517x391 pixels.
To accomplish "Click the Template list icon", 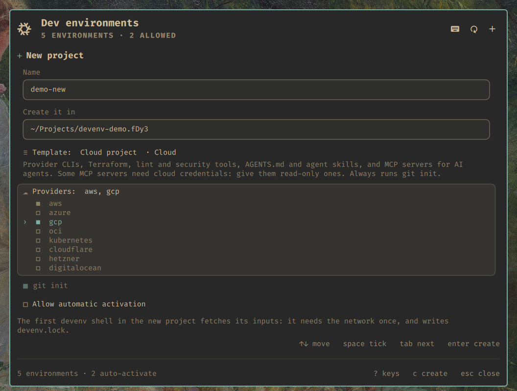I will [25, 152].
